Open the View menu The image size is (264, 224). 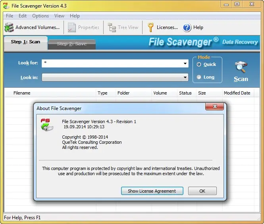coord(59,16)
